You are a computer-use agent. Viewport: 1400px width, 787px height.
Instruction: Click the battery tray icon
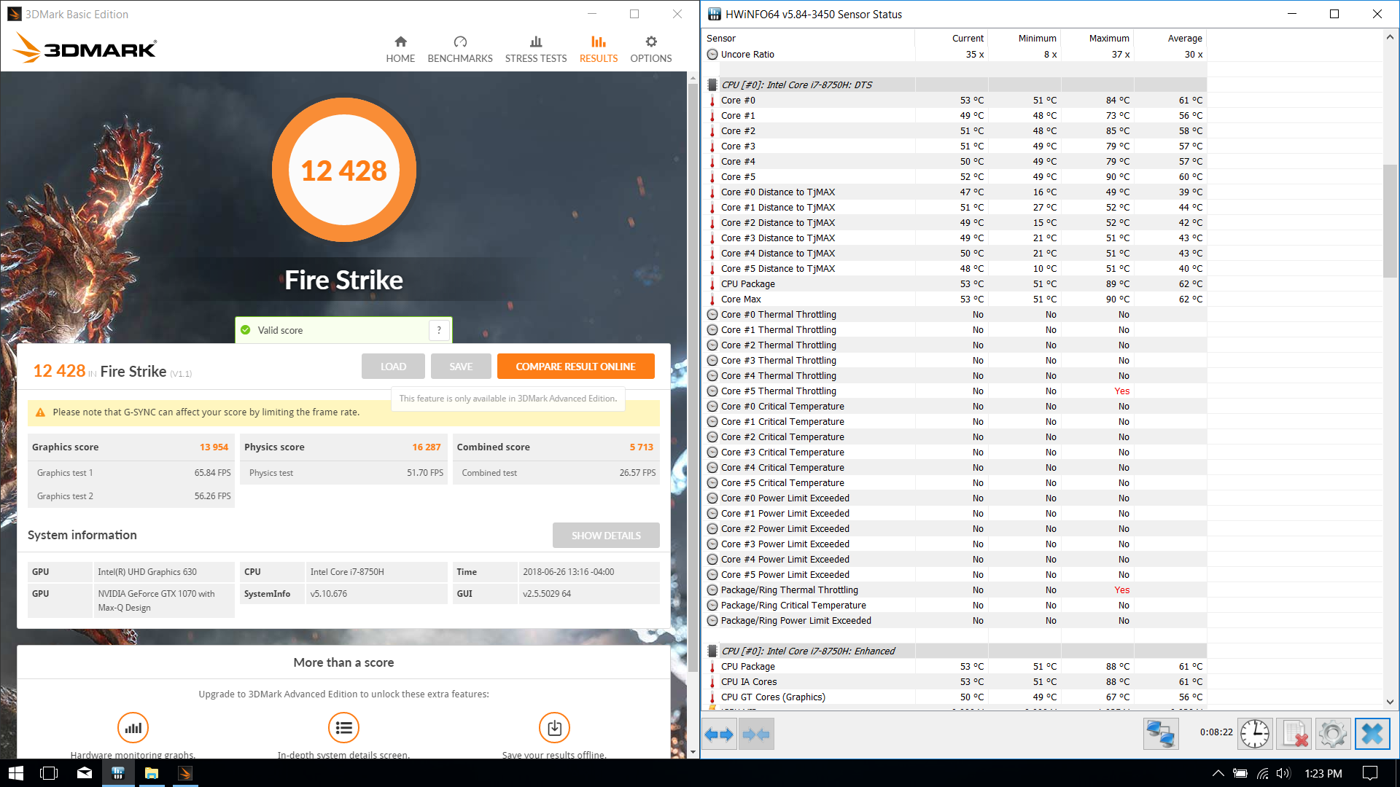1240,773
